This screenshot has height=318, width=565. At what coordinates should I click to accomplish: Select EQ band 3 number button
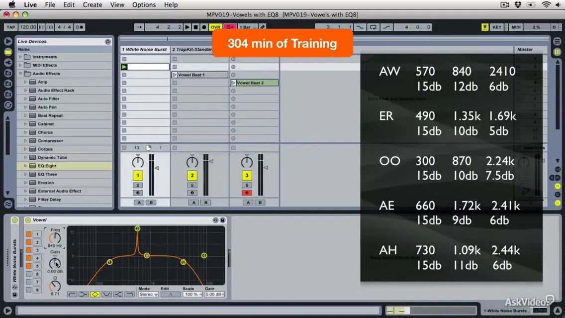point(37,250)
